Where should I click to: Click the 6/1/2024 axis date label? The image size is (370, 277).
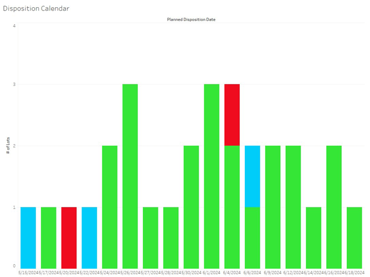[212, 273]
